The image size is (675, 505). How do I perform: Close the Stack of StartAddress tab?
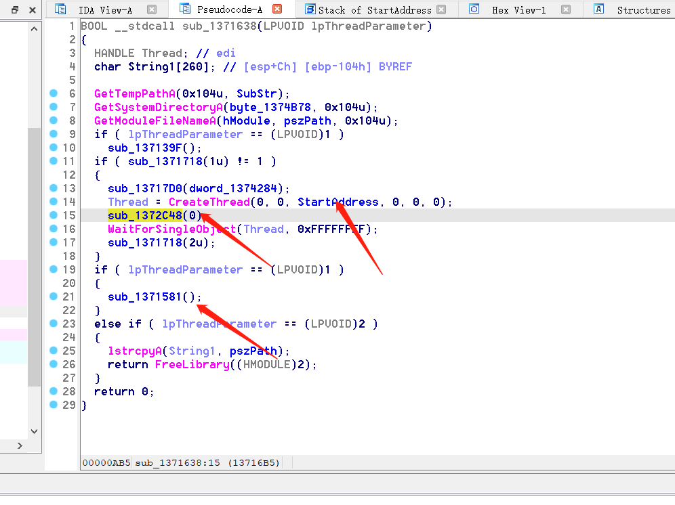click(x=441, y=9)
